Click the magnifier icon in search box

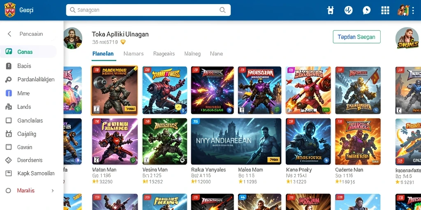[x=222, y=10]
